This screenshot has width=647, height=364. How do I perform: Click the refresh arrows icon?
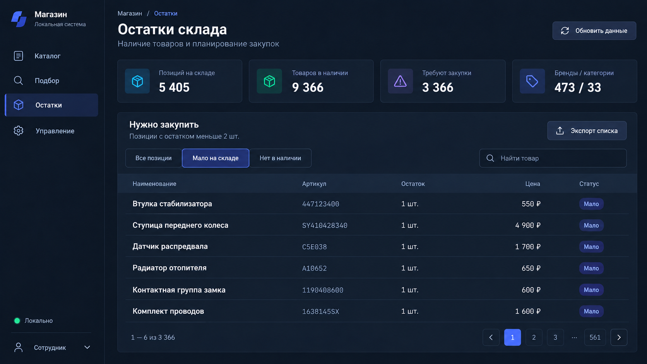click(x=565, y=31)
